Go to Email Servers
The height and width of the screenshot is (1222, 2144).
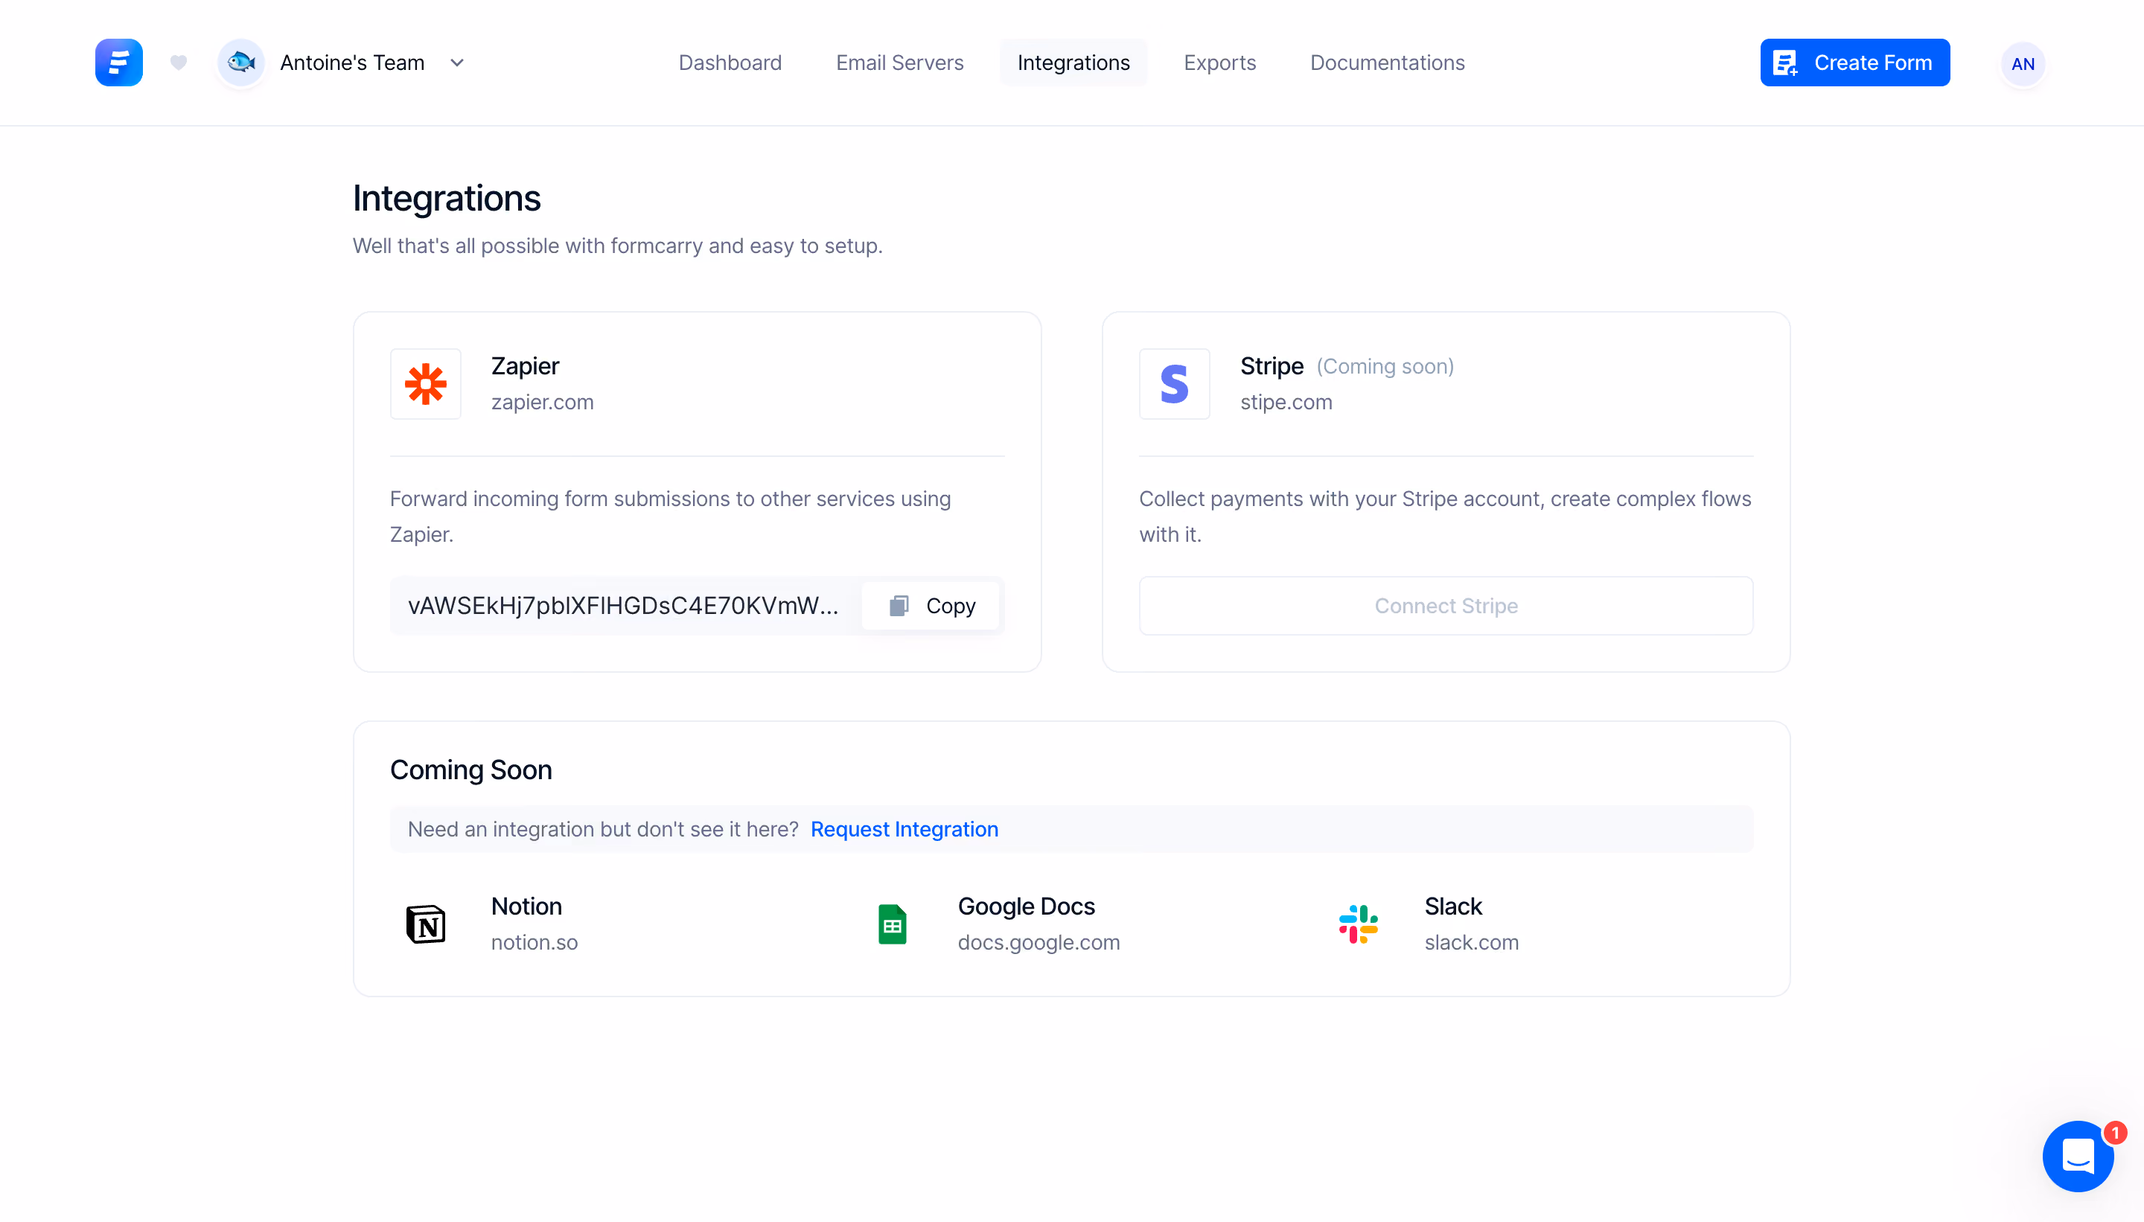(x=899, y=63)
